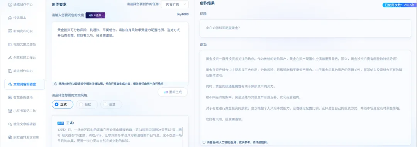Click the info icon beside AI legal notice

(56, 84)
